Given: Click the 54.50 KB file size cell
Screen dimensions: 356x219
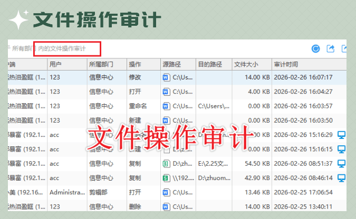Looking at the screenshot, I should coord(257,164).
